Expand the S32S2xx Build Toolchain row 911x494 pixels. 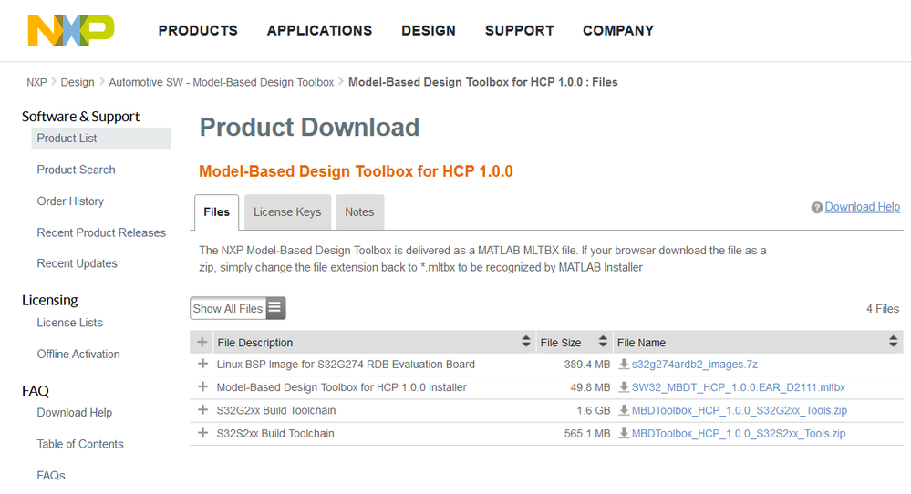(202, 432)
